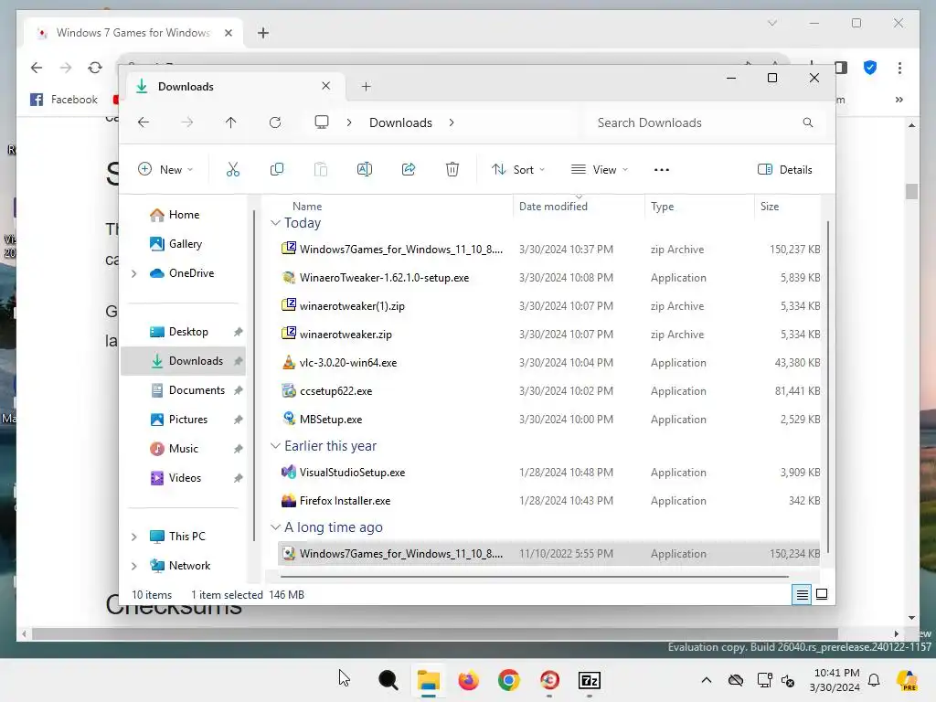Screen dimensions: 936x702
Task: Click the This PC monitor icon in address bar
Action: click(322, 122)
